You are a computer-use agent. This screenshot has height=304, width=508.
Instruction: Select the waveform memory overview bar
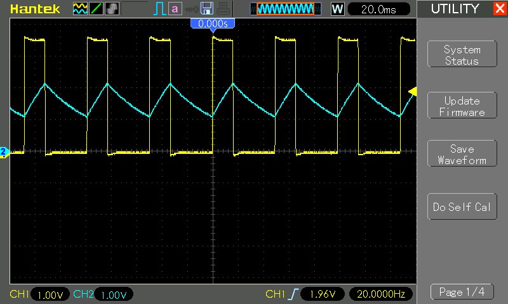pyautogui.click(x=285, y=9)
